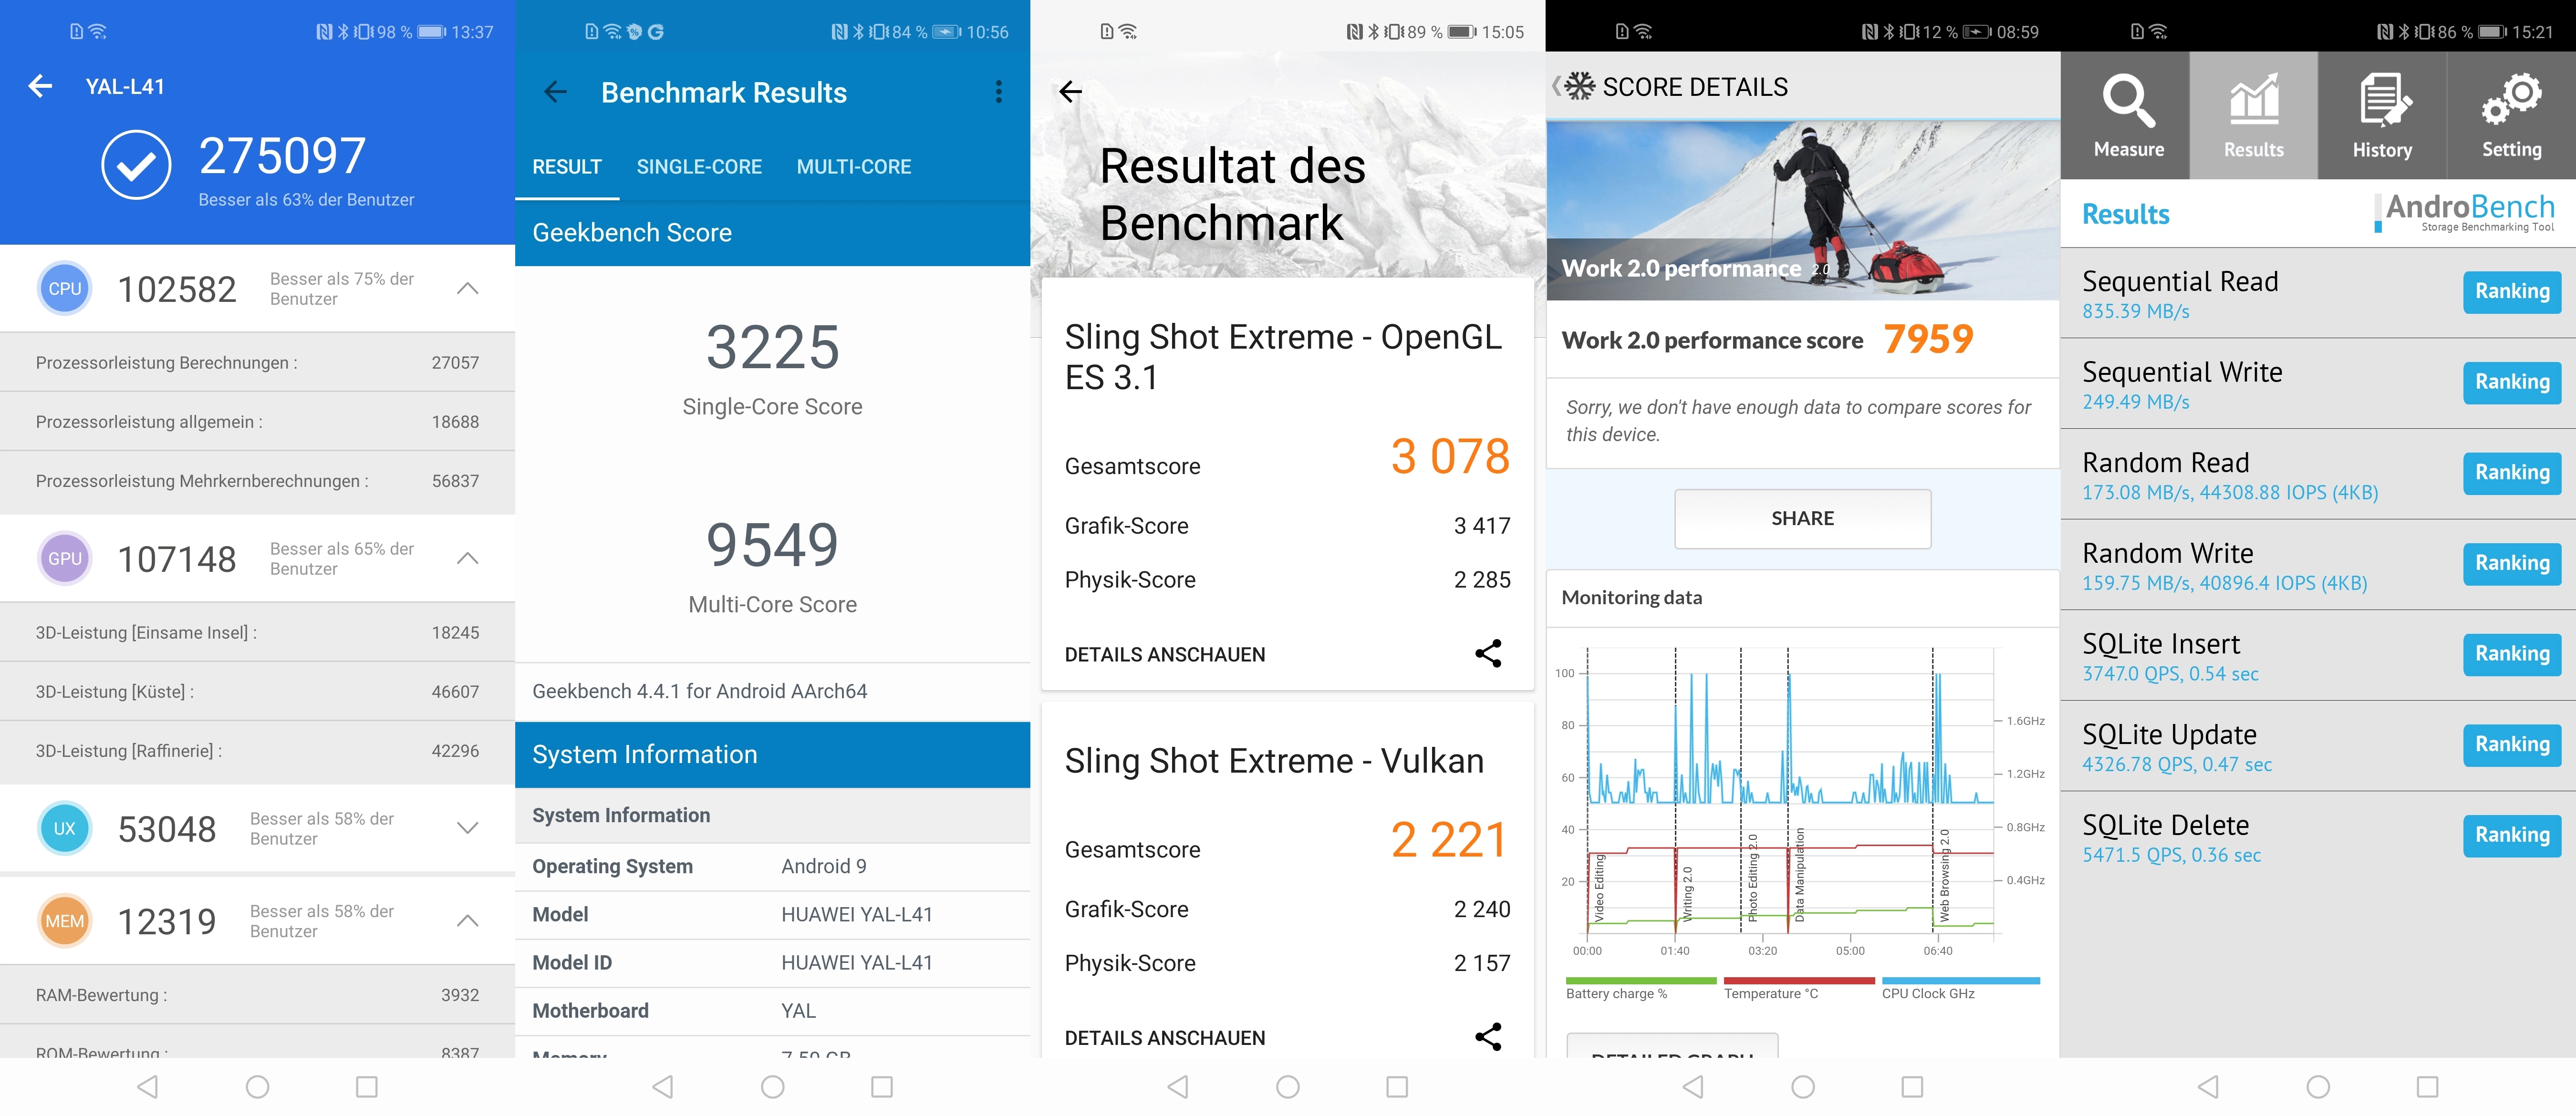
Task: Tap Android recents button under the 3DMark screen
Action: [x=1397, y=1087]
